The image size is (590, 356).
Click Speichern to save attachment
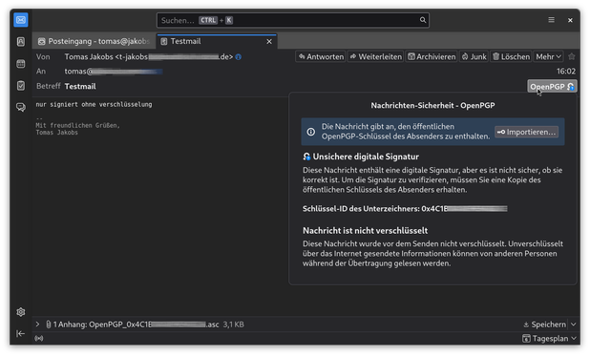544,325
